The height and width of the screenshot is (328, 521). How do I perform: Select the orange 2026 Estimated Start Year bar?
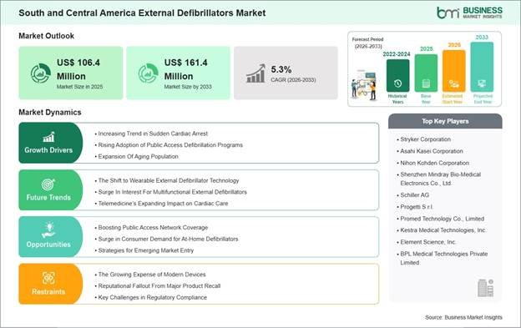tap(454, 71)
